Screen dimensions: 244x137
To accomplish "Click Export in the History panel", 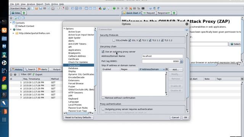I will pyautogui.click(x=37, y=75).
